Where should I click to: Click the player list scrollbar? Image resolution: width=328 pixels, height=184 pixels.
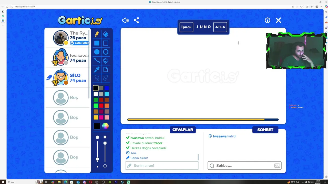coord(89,64)
